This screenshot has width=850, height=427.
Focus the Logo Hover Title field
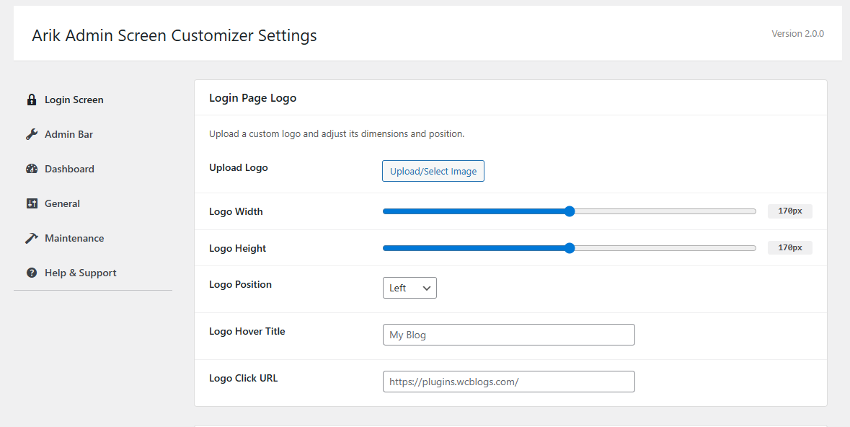[x=508, y=335]
